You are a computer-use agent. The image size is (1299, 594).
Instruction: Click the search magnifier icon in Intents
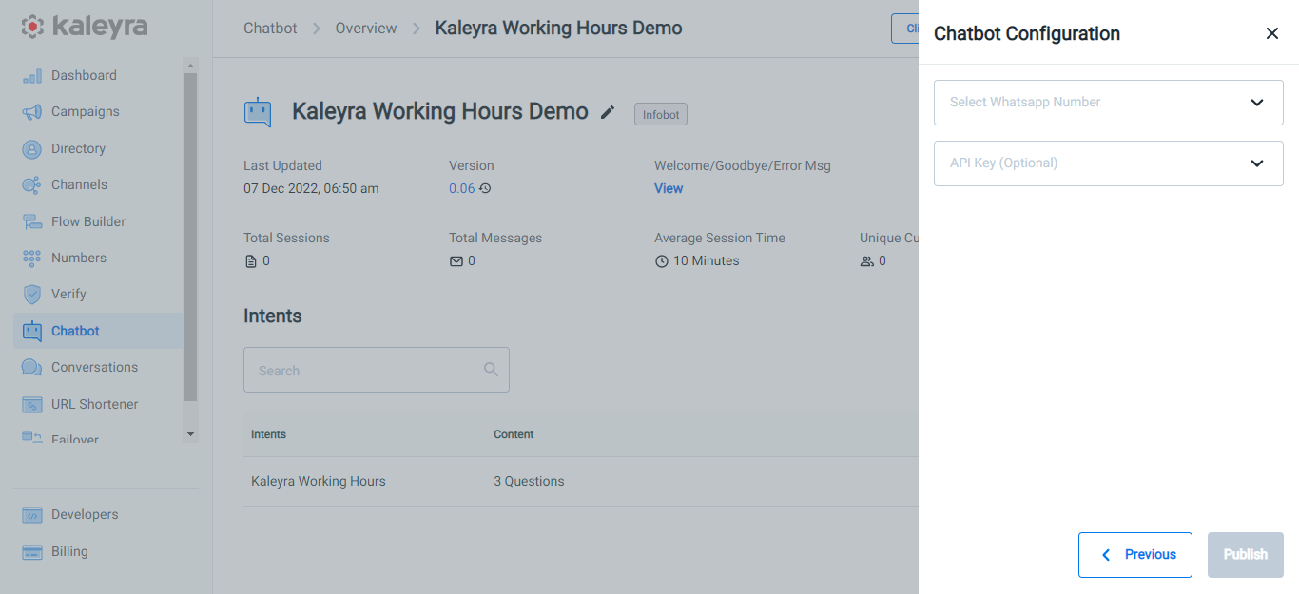coord(491,370)
